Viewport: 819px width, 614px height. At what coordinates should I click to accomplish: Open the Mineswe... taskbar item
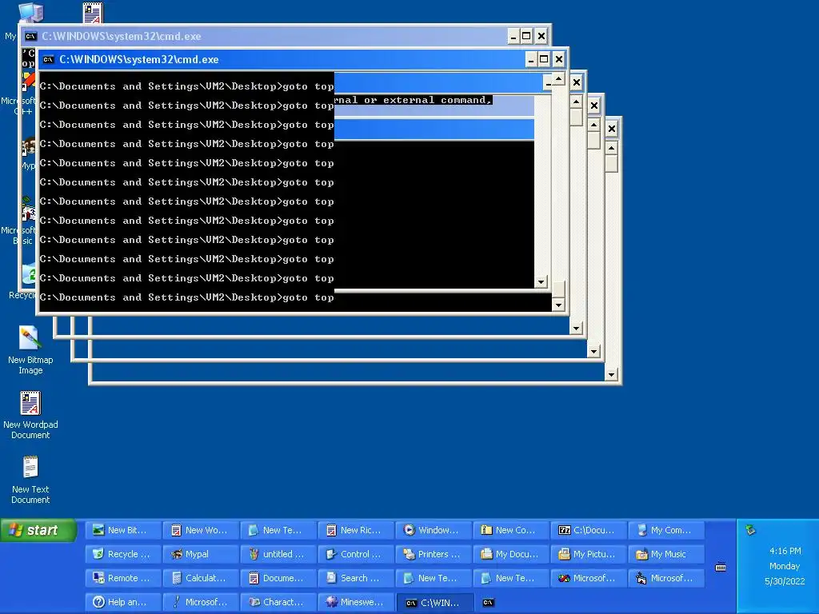tap(355, 602)
